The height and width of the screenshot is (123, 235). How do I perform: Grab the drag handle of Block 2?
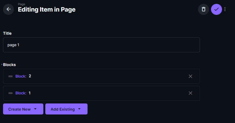pos(10,76)
